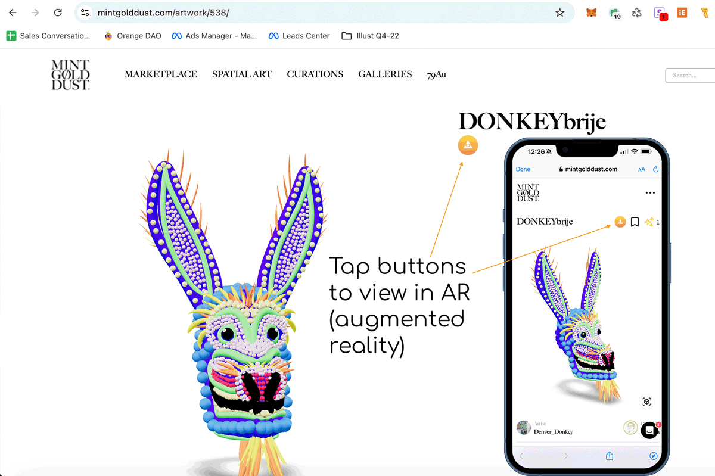
Task: Tap the Safari compass icon in phone
Action: pyautogui.click(x=654, y=456)
